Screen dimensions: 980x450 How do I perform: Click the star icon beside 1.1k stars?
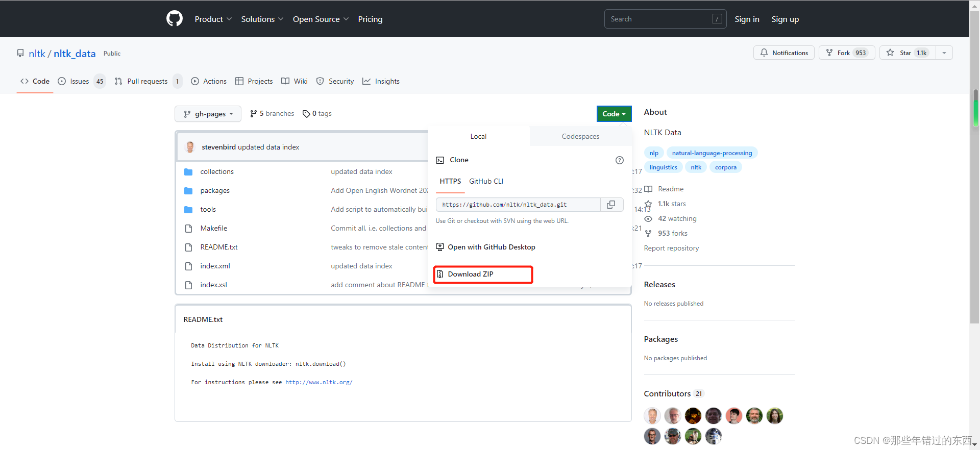(648, 204)
